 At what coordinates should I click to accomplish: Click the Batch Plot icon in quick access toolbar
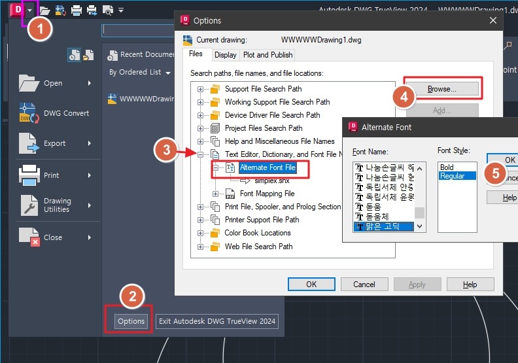point(92,10)
